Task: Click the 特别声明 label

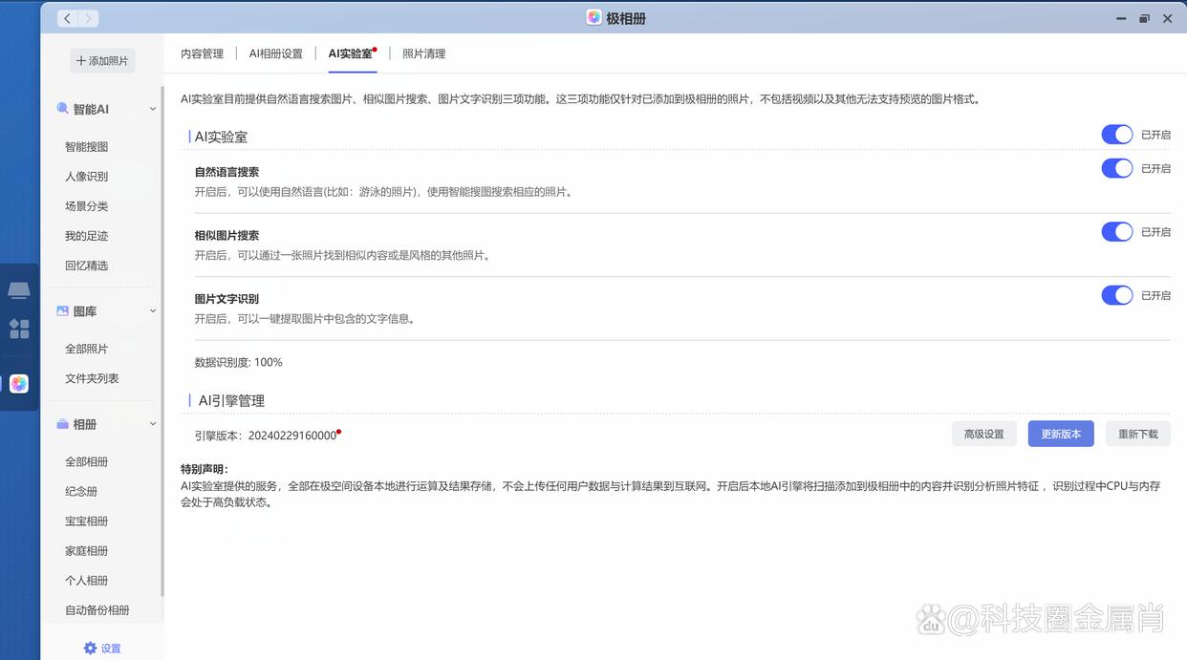Action: (205, 469)
